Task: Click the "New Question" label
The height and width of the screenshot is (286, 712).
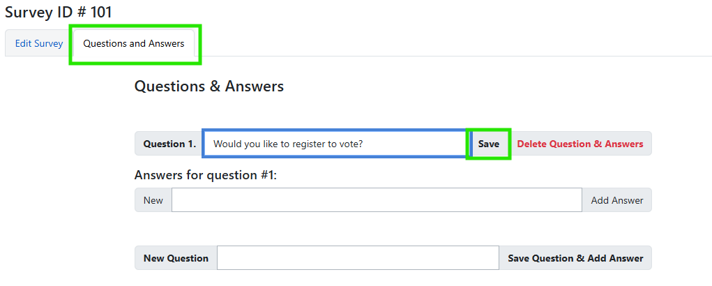Action: pyautogui.click(x=176, y=258)
